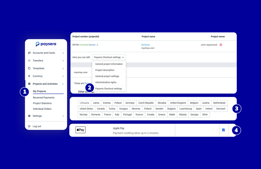Image resolution: width=261 pixels, height=169 pixels.
Task: Click the (more...) link
Action: (93, 45)
